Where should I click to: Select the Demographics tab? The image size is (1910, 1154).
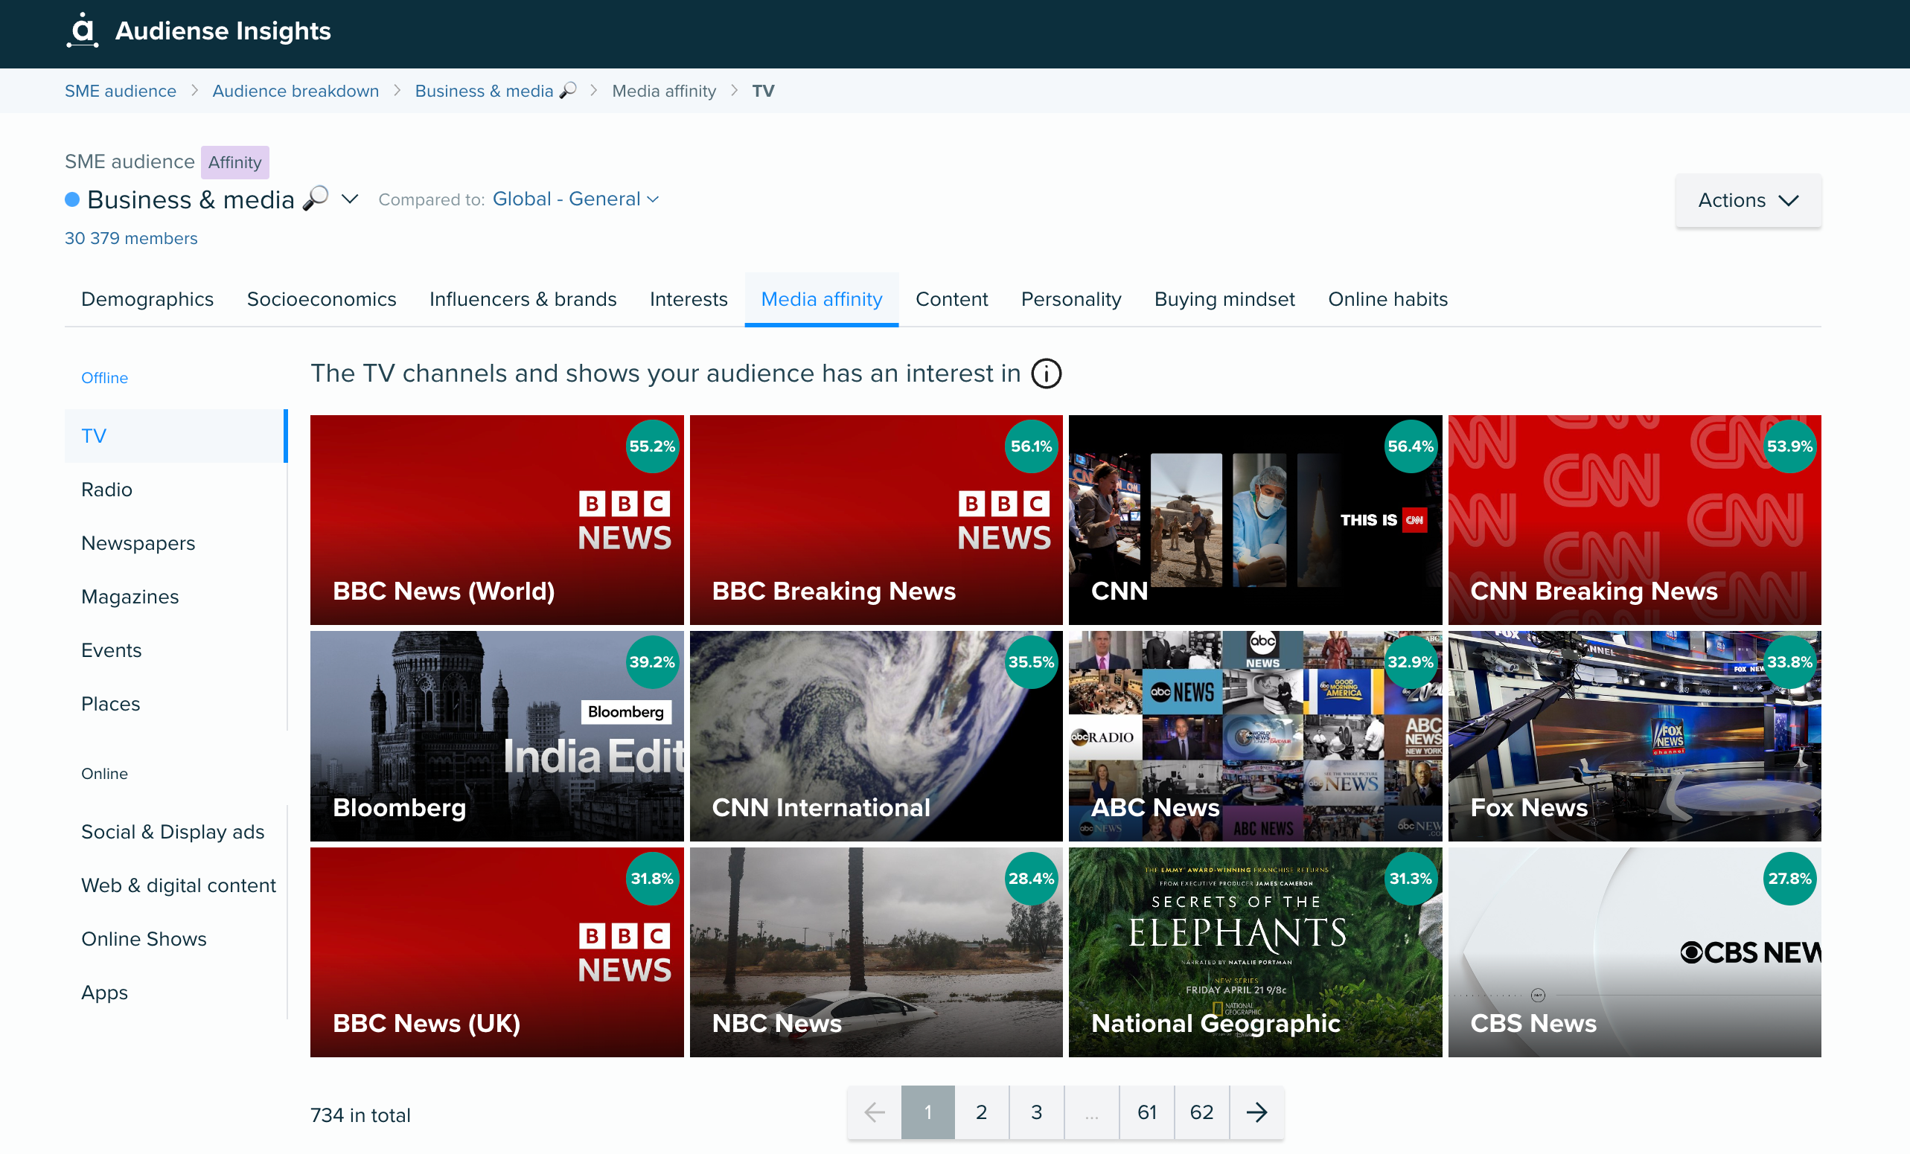tap(146, 299)
